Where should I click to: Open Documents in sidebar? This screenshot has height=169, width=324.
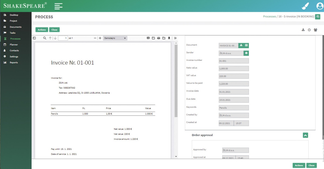[15, 27]
